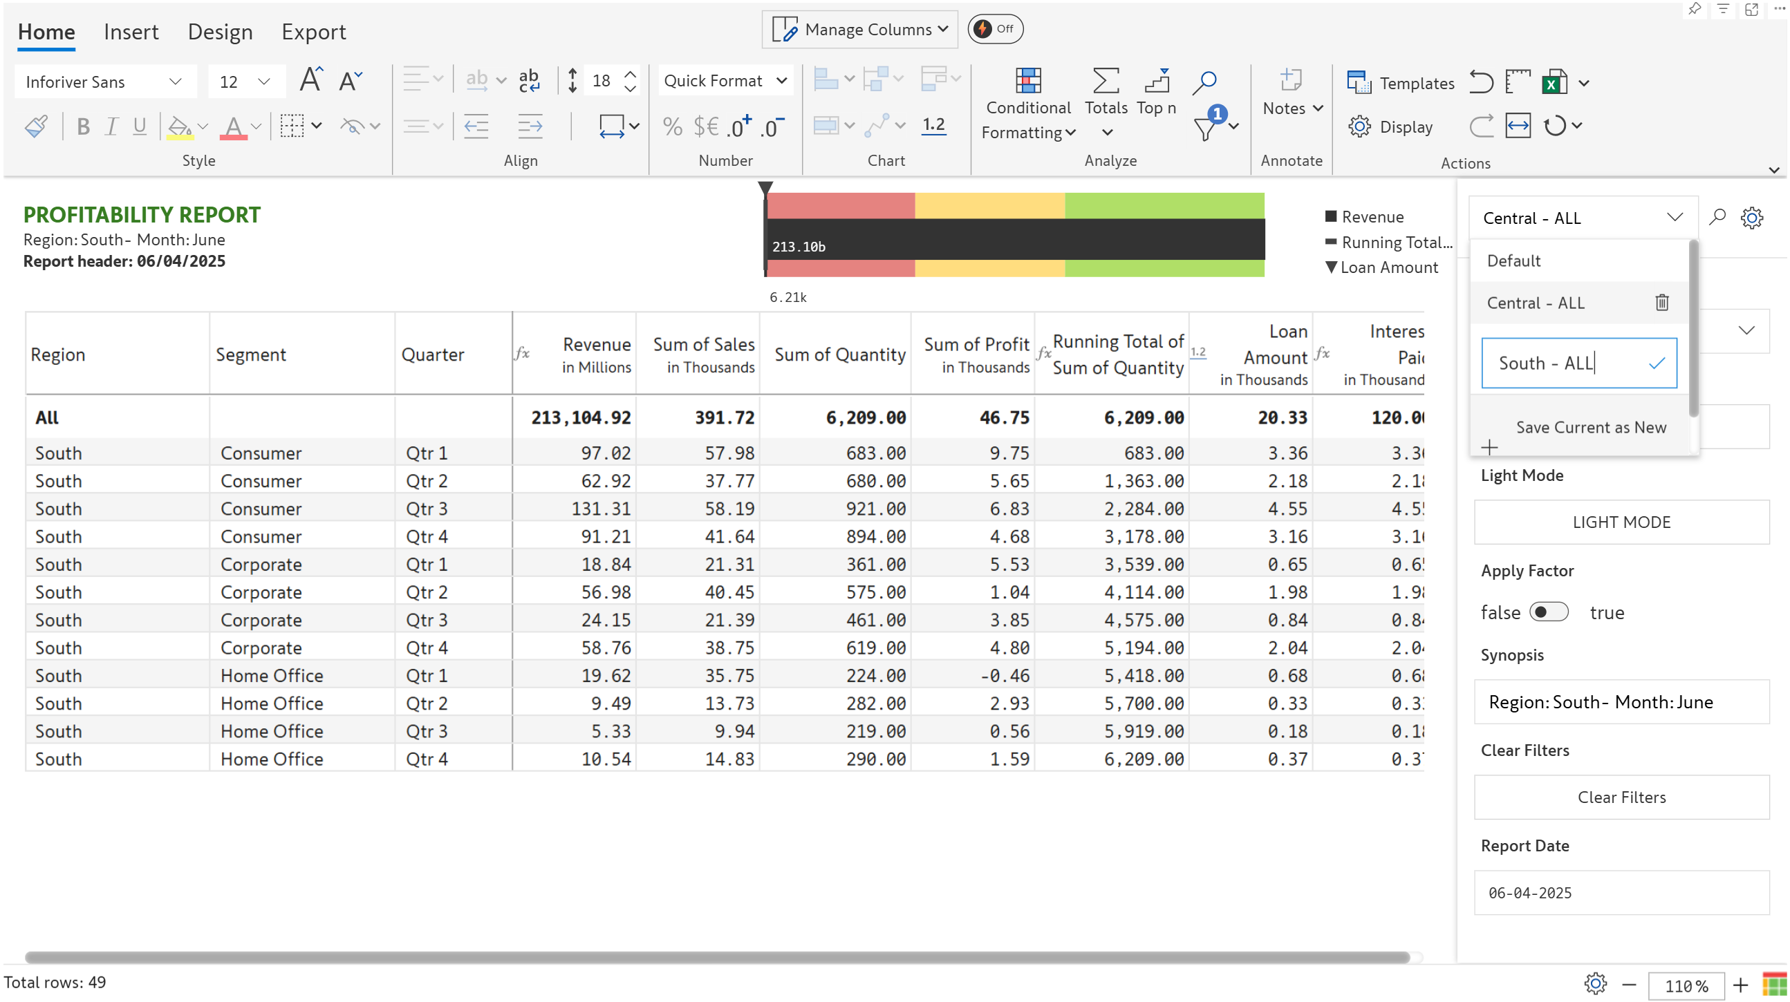This screenshot has width=1790, height=1002.
Task: Open the Export tab
Action: tap(313, 32)
